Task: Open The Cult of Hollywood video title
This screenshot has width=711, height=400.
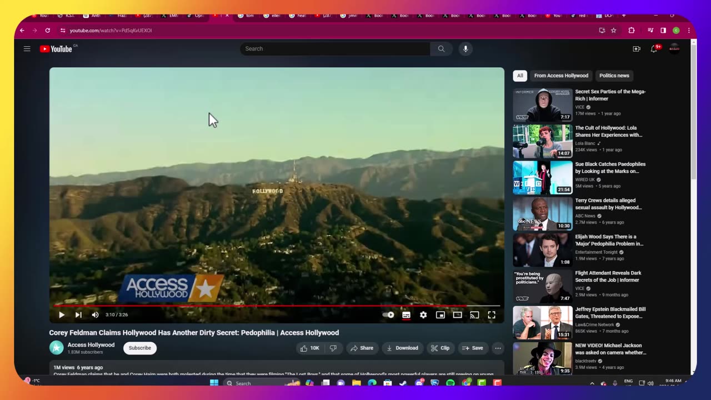Action: click(609, 132)
